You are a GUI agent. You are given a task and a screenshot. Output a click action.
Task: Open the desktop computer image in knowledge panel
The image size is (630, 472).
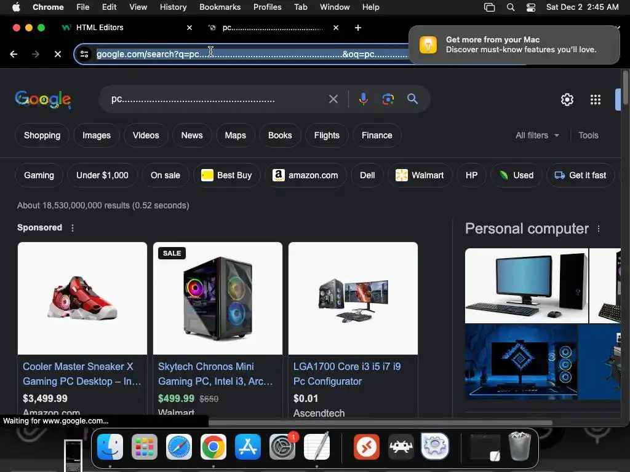tap(527, 286)
